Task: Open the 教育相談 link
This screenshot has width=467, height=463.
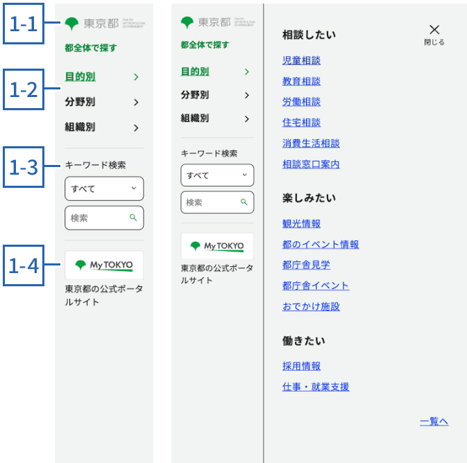Action: 301,81
